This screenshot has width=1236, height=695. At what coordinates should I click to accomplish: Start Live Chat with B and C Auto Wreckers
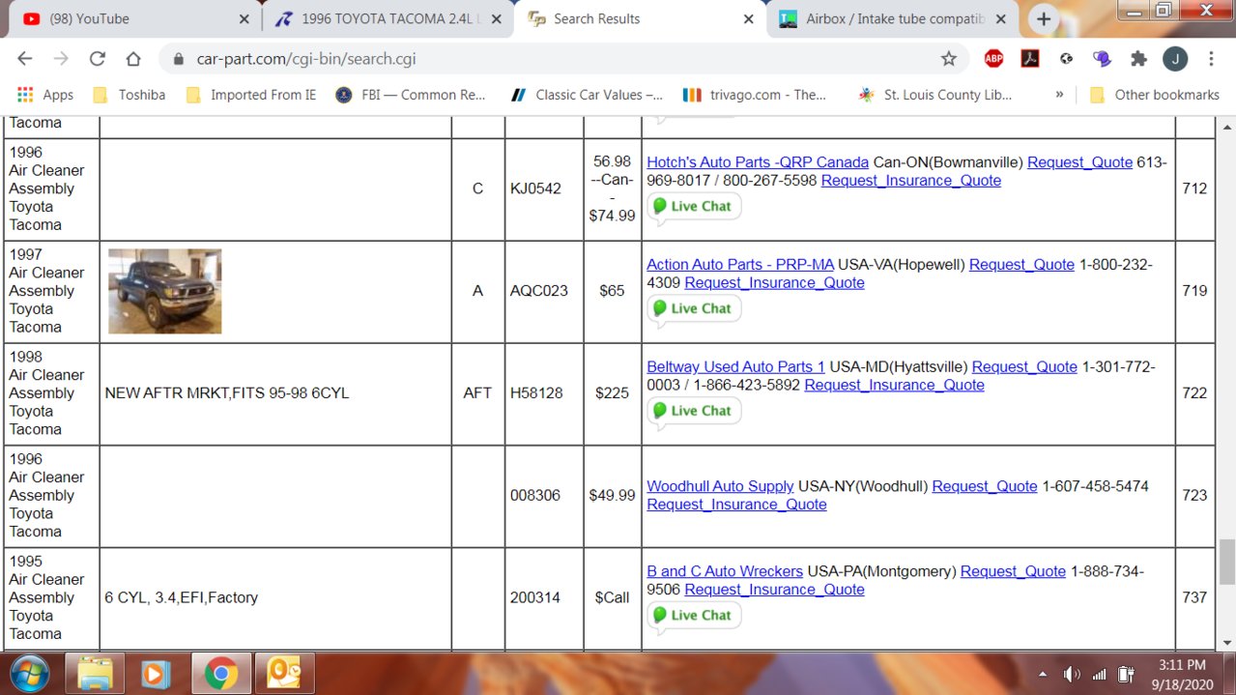(694, 616)
